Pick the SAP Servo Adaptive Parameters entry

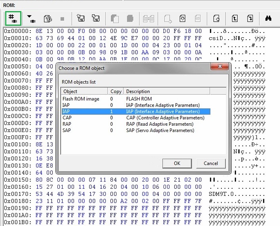point(81,130)
